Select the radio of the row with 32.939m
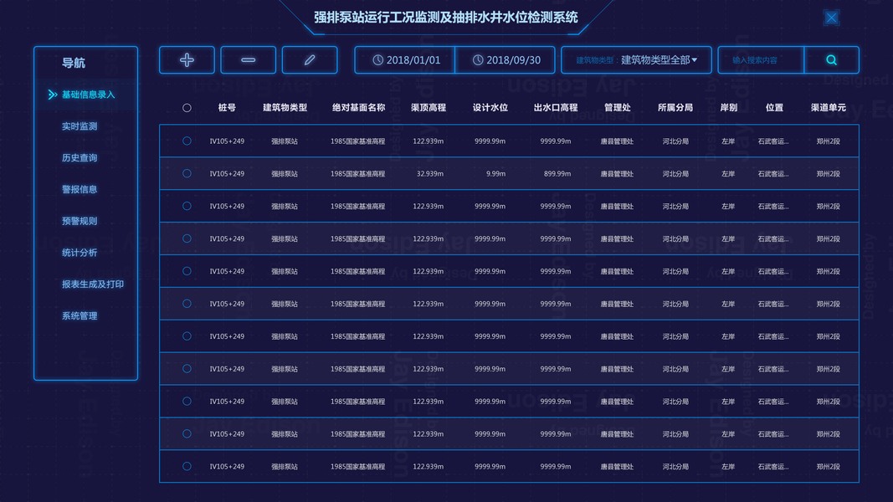Screen dimensions: 893x502 point(187,173)
